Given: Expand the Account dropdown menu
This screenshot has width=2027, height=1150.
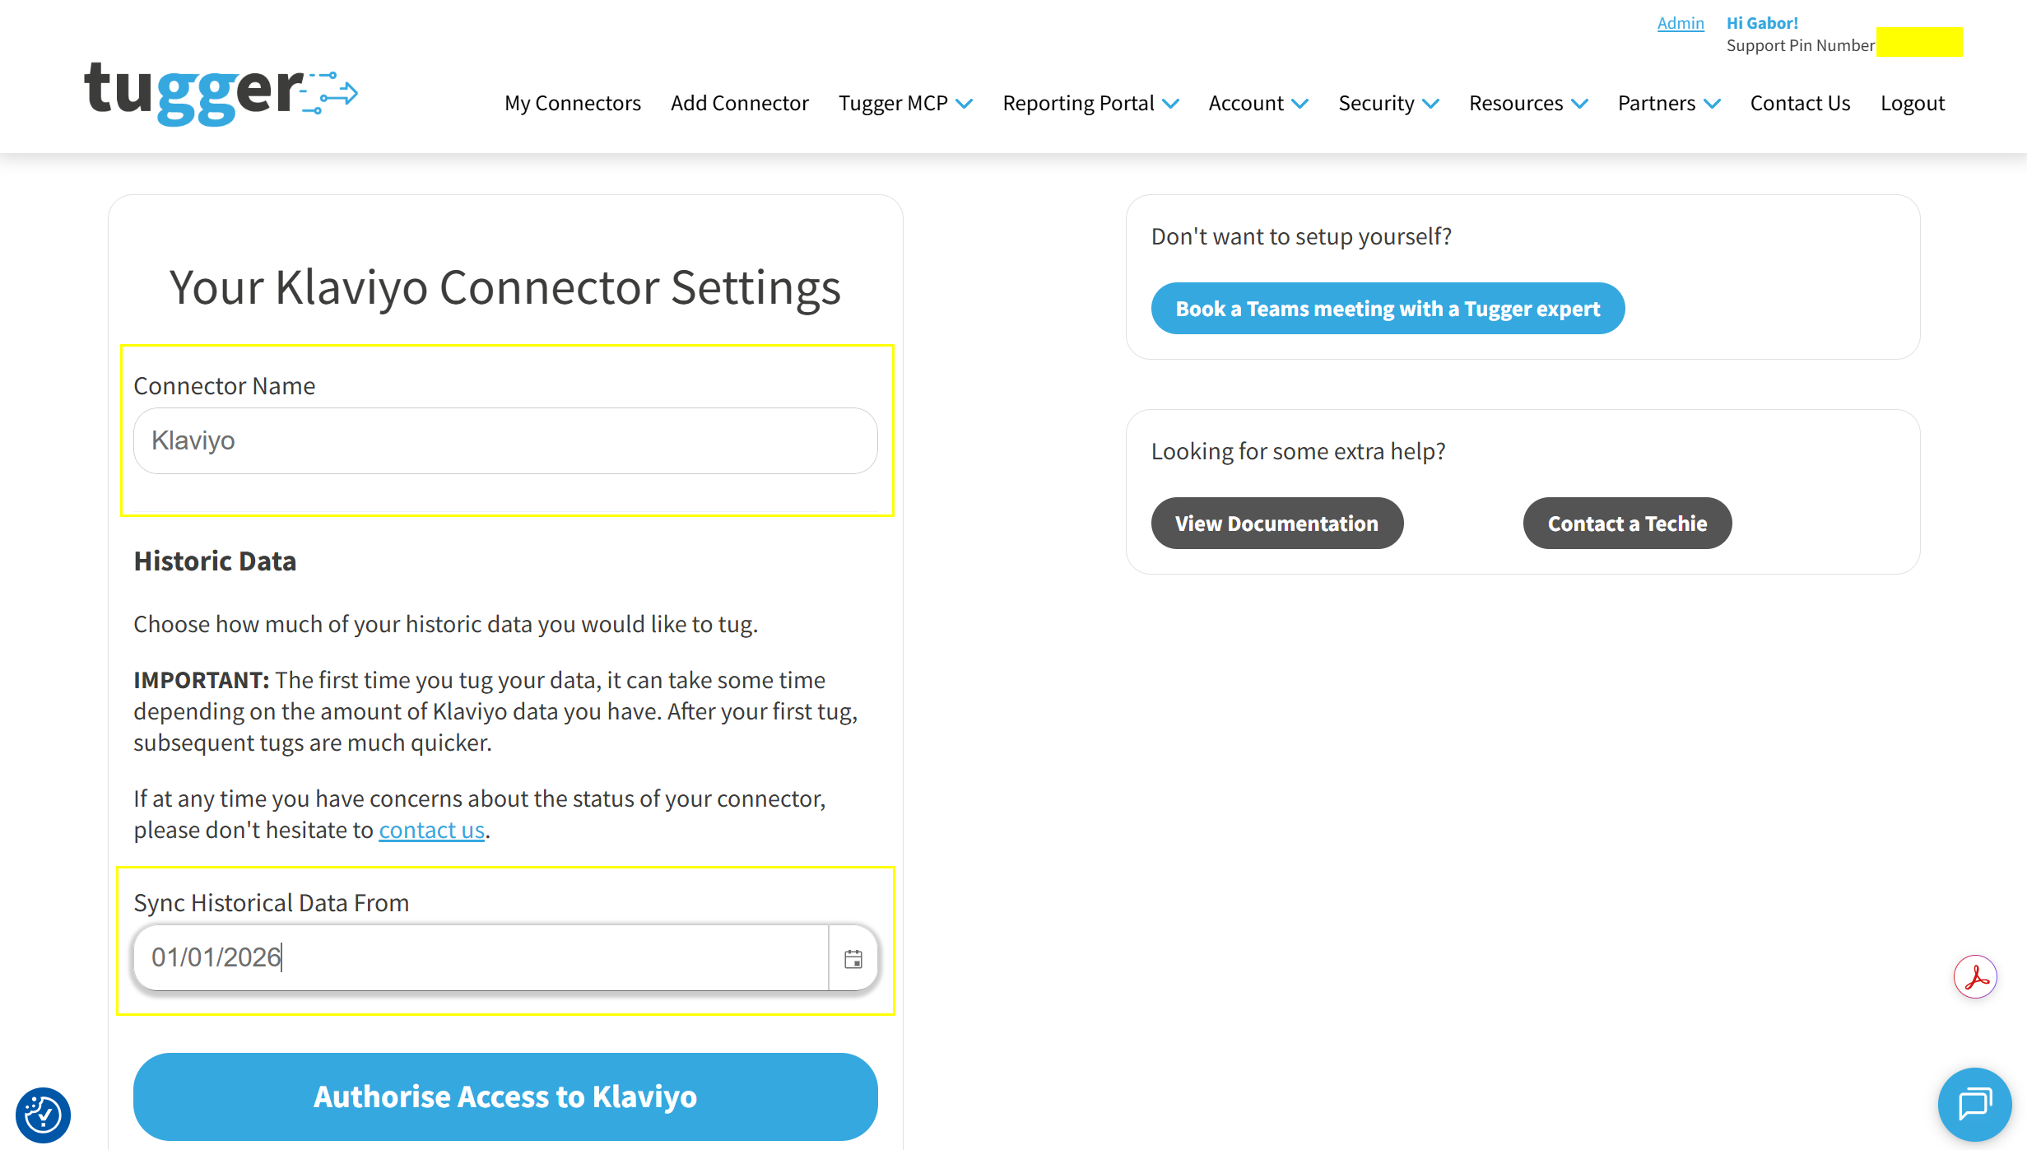Looking at the screenshot, I should coord(1258,103).
